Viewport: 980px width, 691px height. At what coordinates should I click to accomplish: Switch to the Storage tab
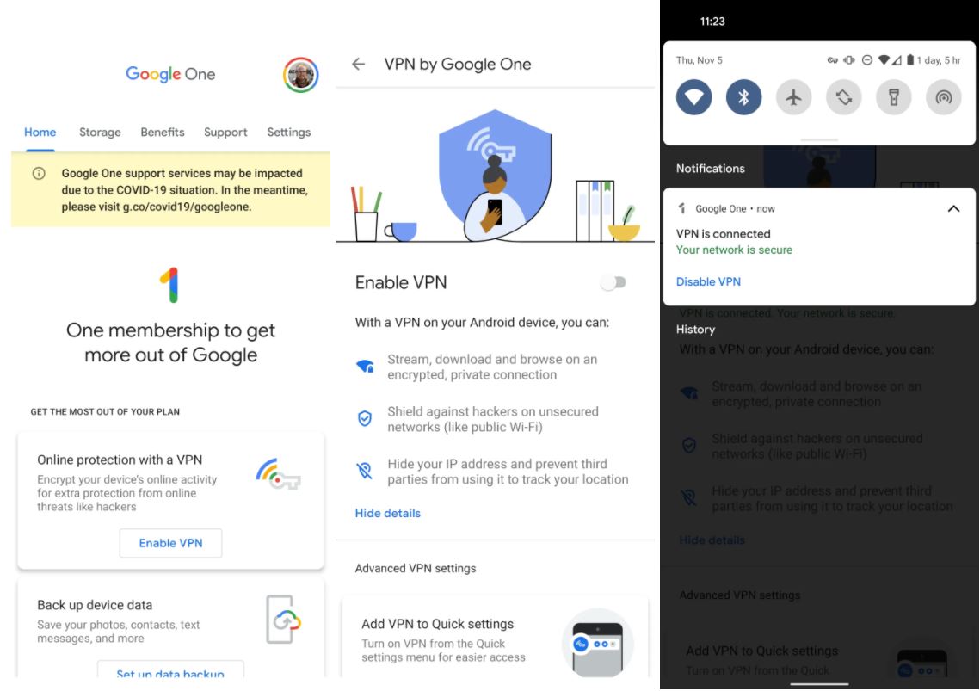click(100, 132)
